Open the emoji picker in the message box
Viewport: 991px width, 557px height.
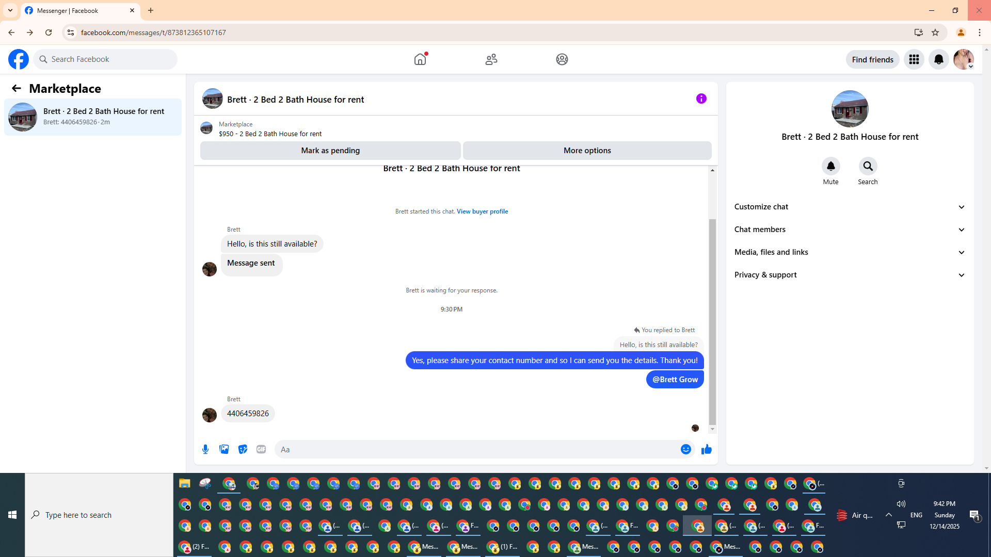[x=685, y=449]
